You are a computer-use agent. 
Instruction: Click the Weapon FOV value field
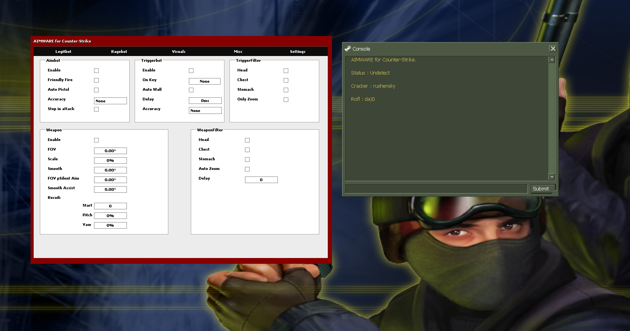click(110, 151)
